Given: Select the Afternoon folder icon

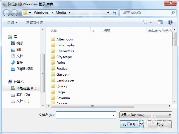Looking at the screenshot, I should (53, 39).
